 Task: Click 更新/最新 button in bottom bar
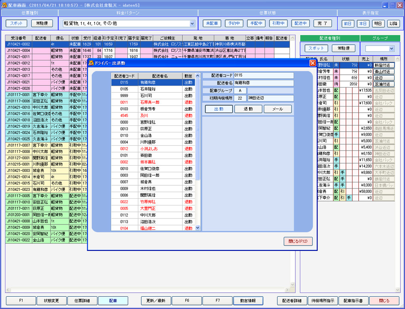pyautogui.click(x=156, y=301)
